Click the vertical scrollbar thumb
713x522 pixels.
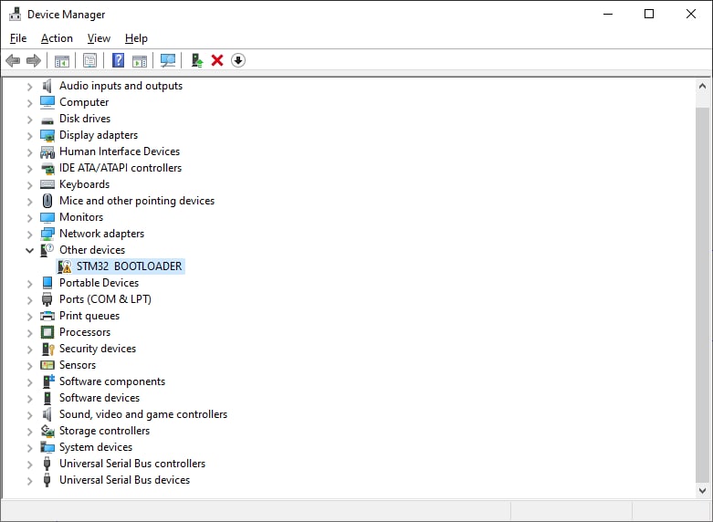[702, 296]
